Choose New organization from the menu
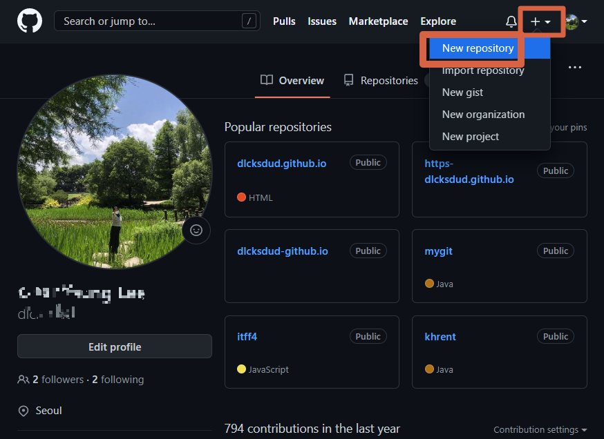 (489, 115)
